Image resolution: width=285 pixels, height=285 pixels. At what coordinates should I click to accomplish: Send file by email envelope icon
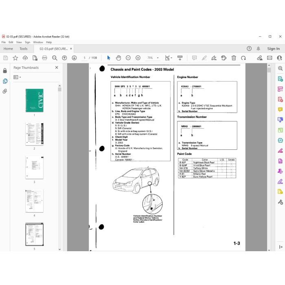click(x=270, y=58)
